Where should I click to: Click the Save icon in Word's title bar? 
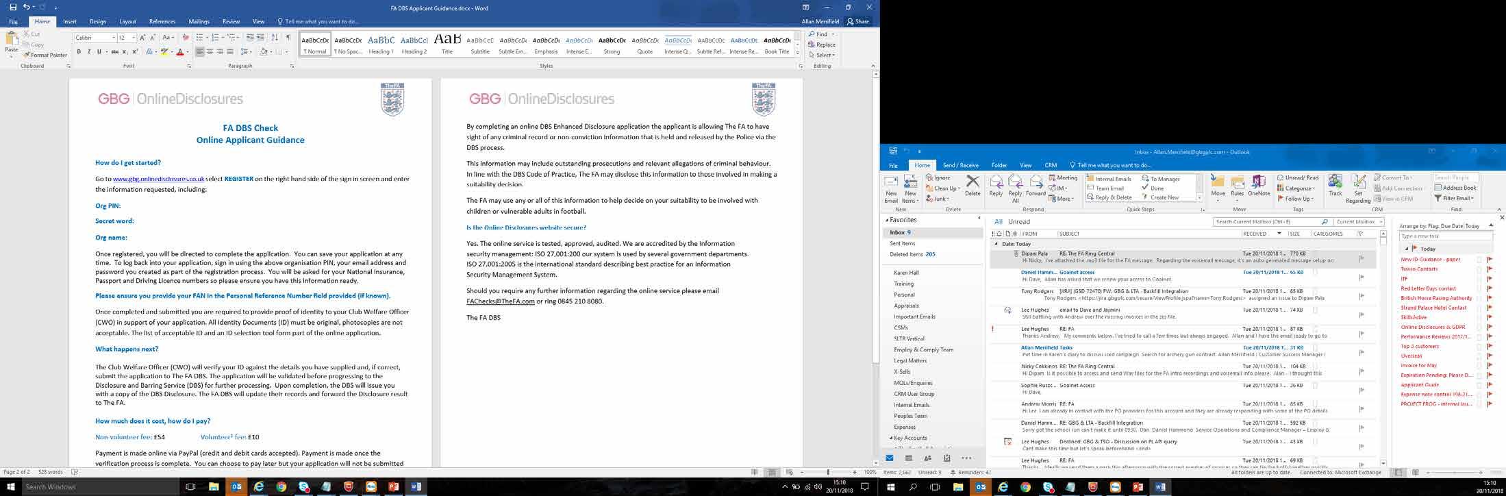tap(13, 7)
